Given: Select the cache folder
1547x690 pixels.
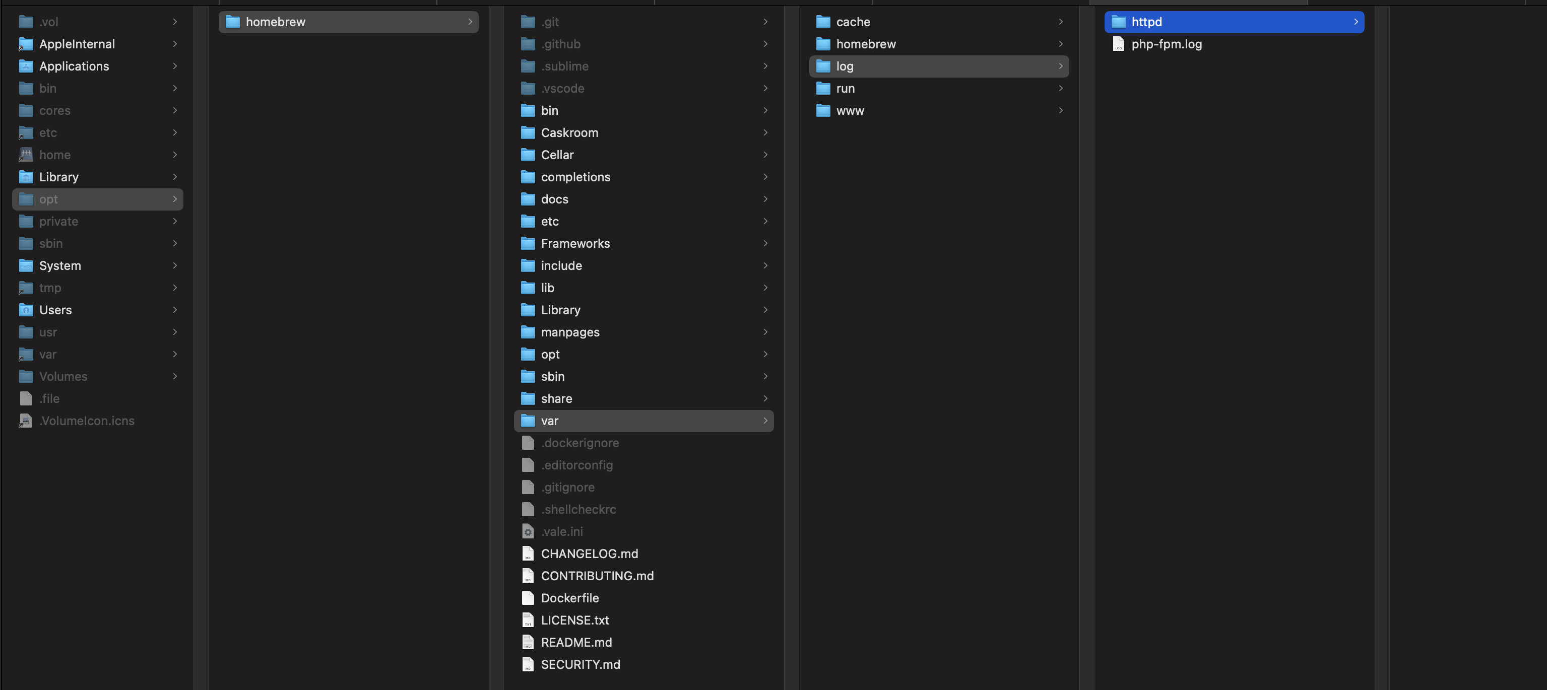Looking at the screenshot, I should coord(853,22).
